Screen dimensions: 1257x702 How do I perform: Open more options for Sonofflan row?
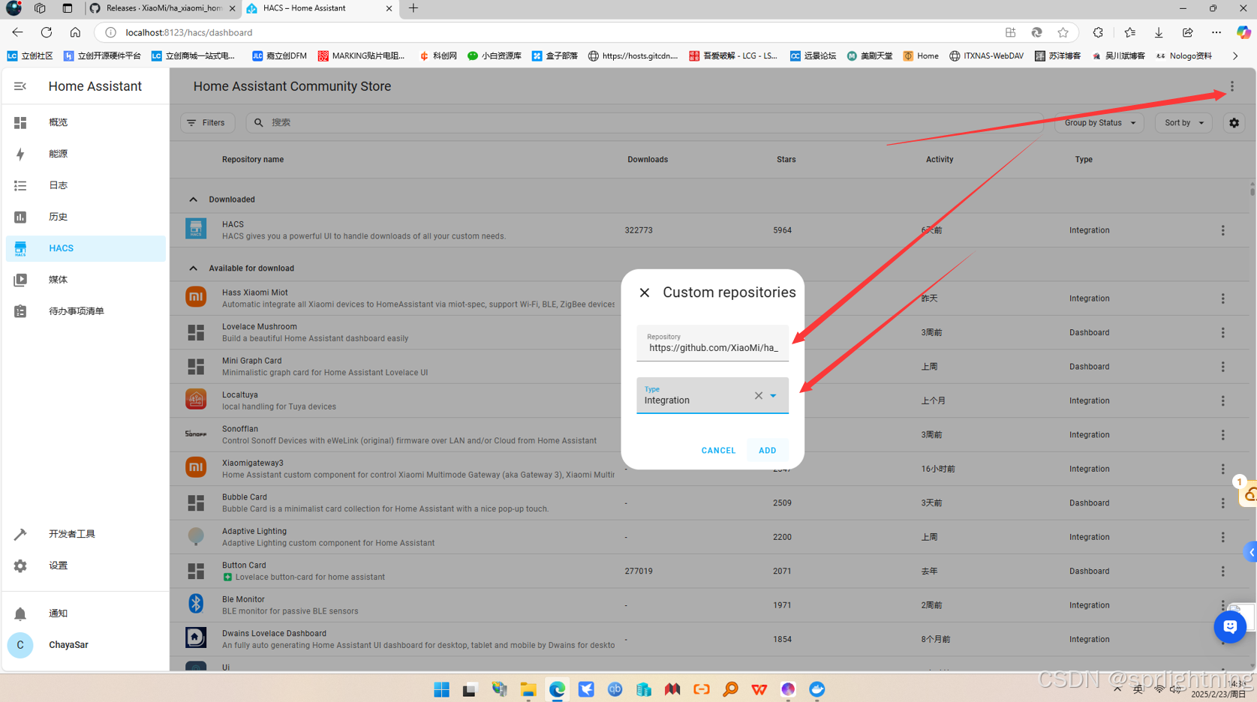point(1222,435)
